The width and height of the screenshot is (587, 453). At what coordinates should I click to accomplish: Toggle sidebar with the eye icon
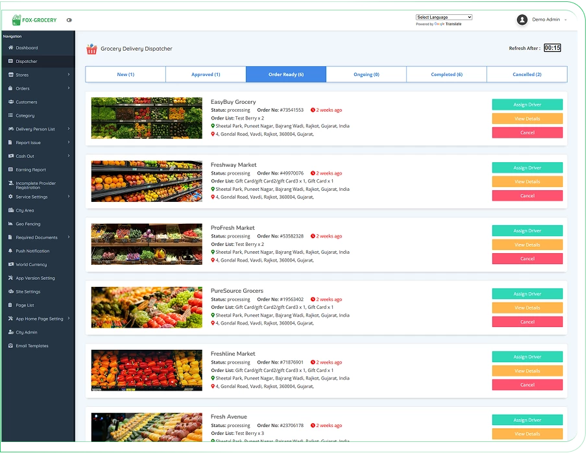(69, 20)
